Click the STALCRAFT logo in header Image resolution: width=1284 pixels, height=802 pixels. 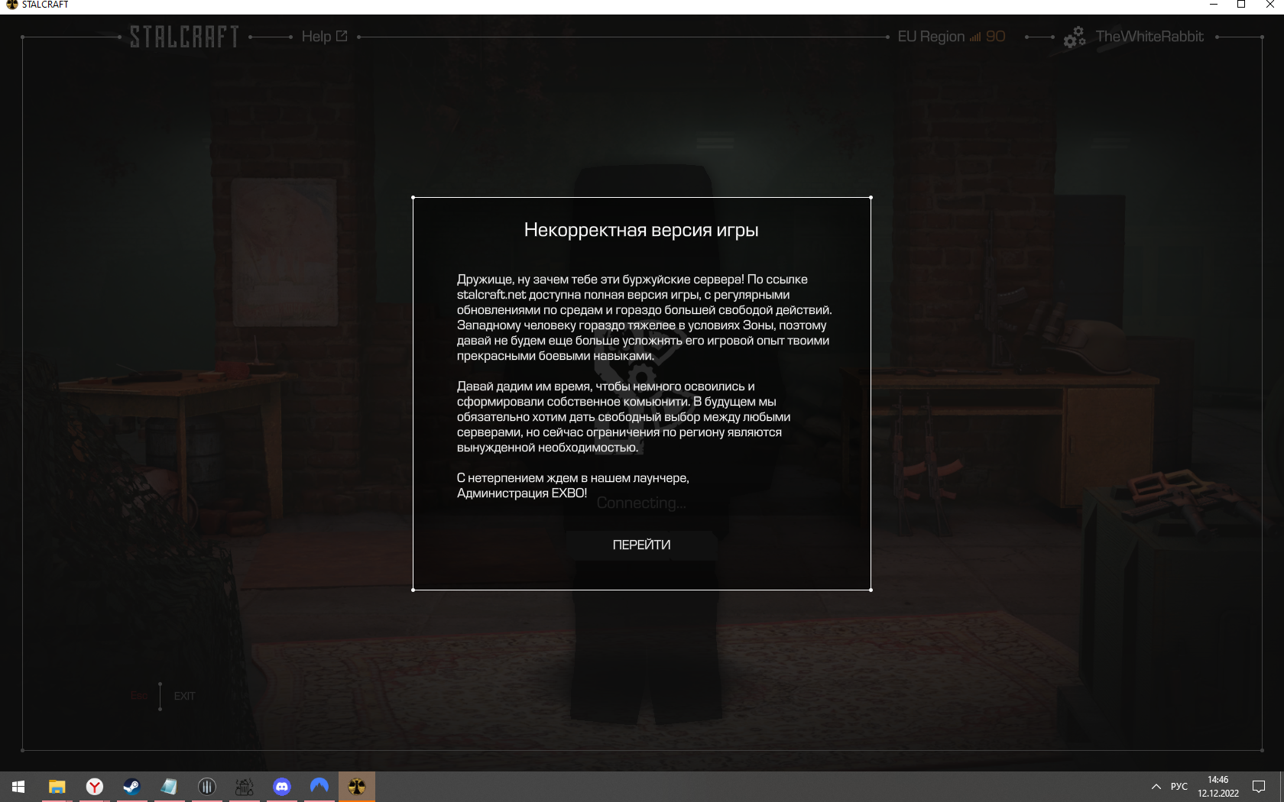click(x=184, y=36)
